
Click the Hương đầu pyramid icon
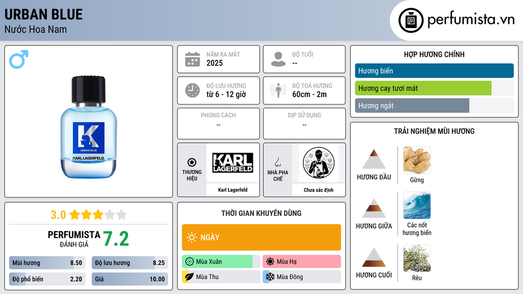coord(374,159)
